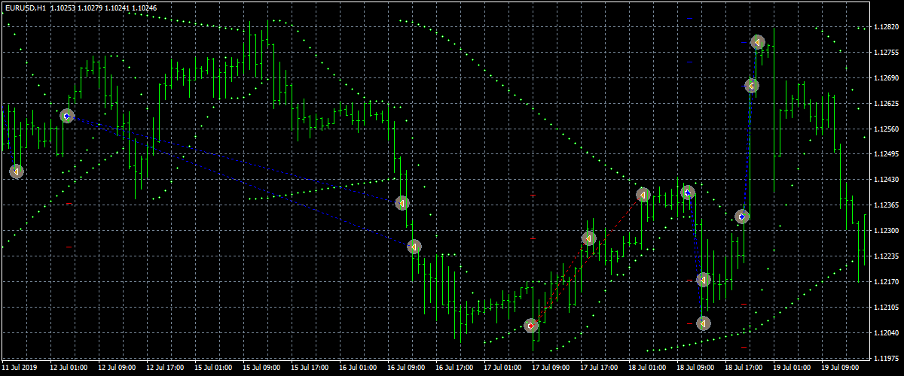This screenshot has width=904, height=376.
Task: Click orange close arrow at the 1.12170 level
Action: coord(703,280)
